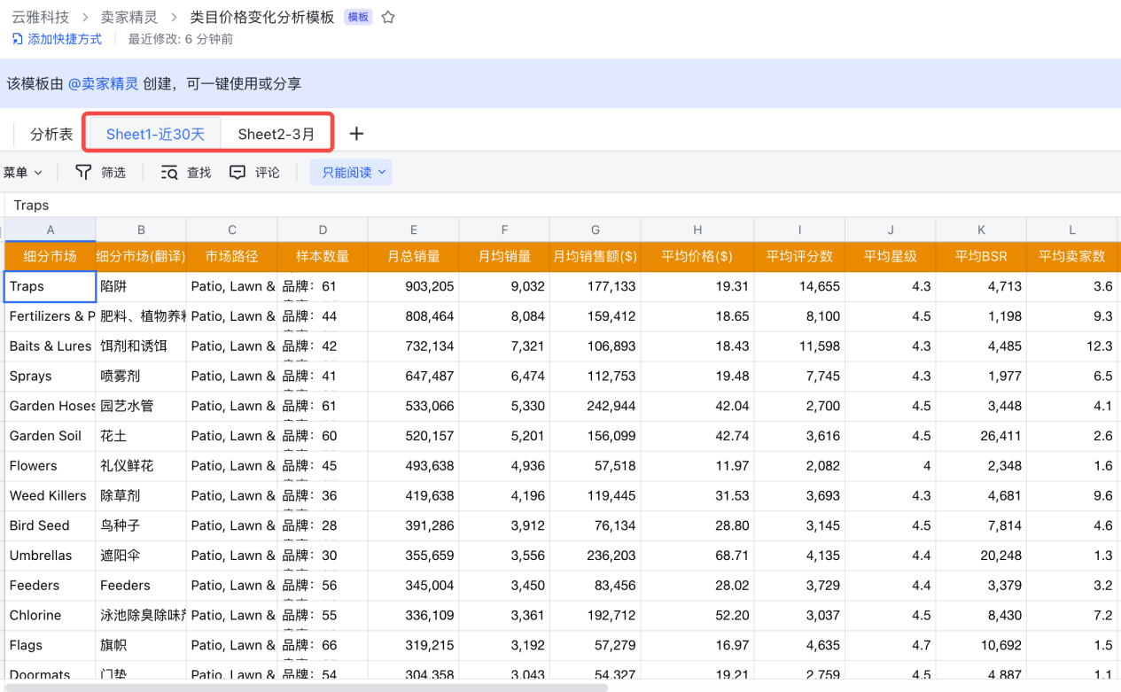Expand the 菜单 menu dropdown

coord(23,173)
